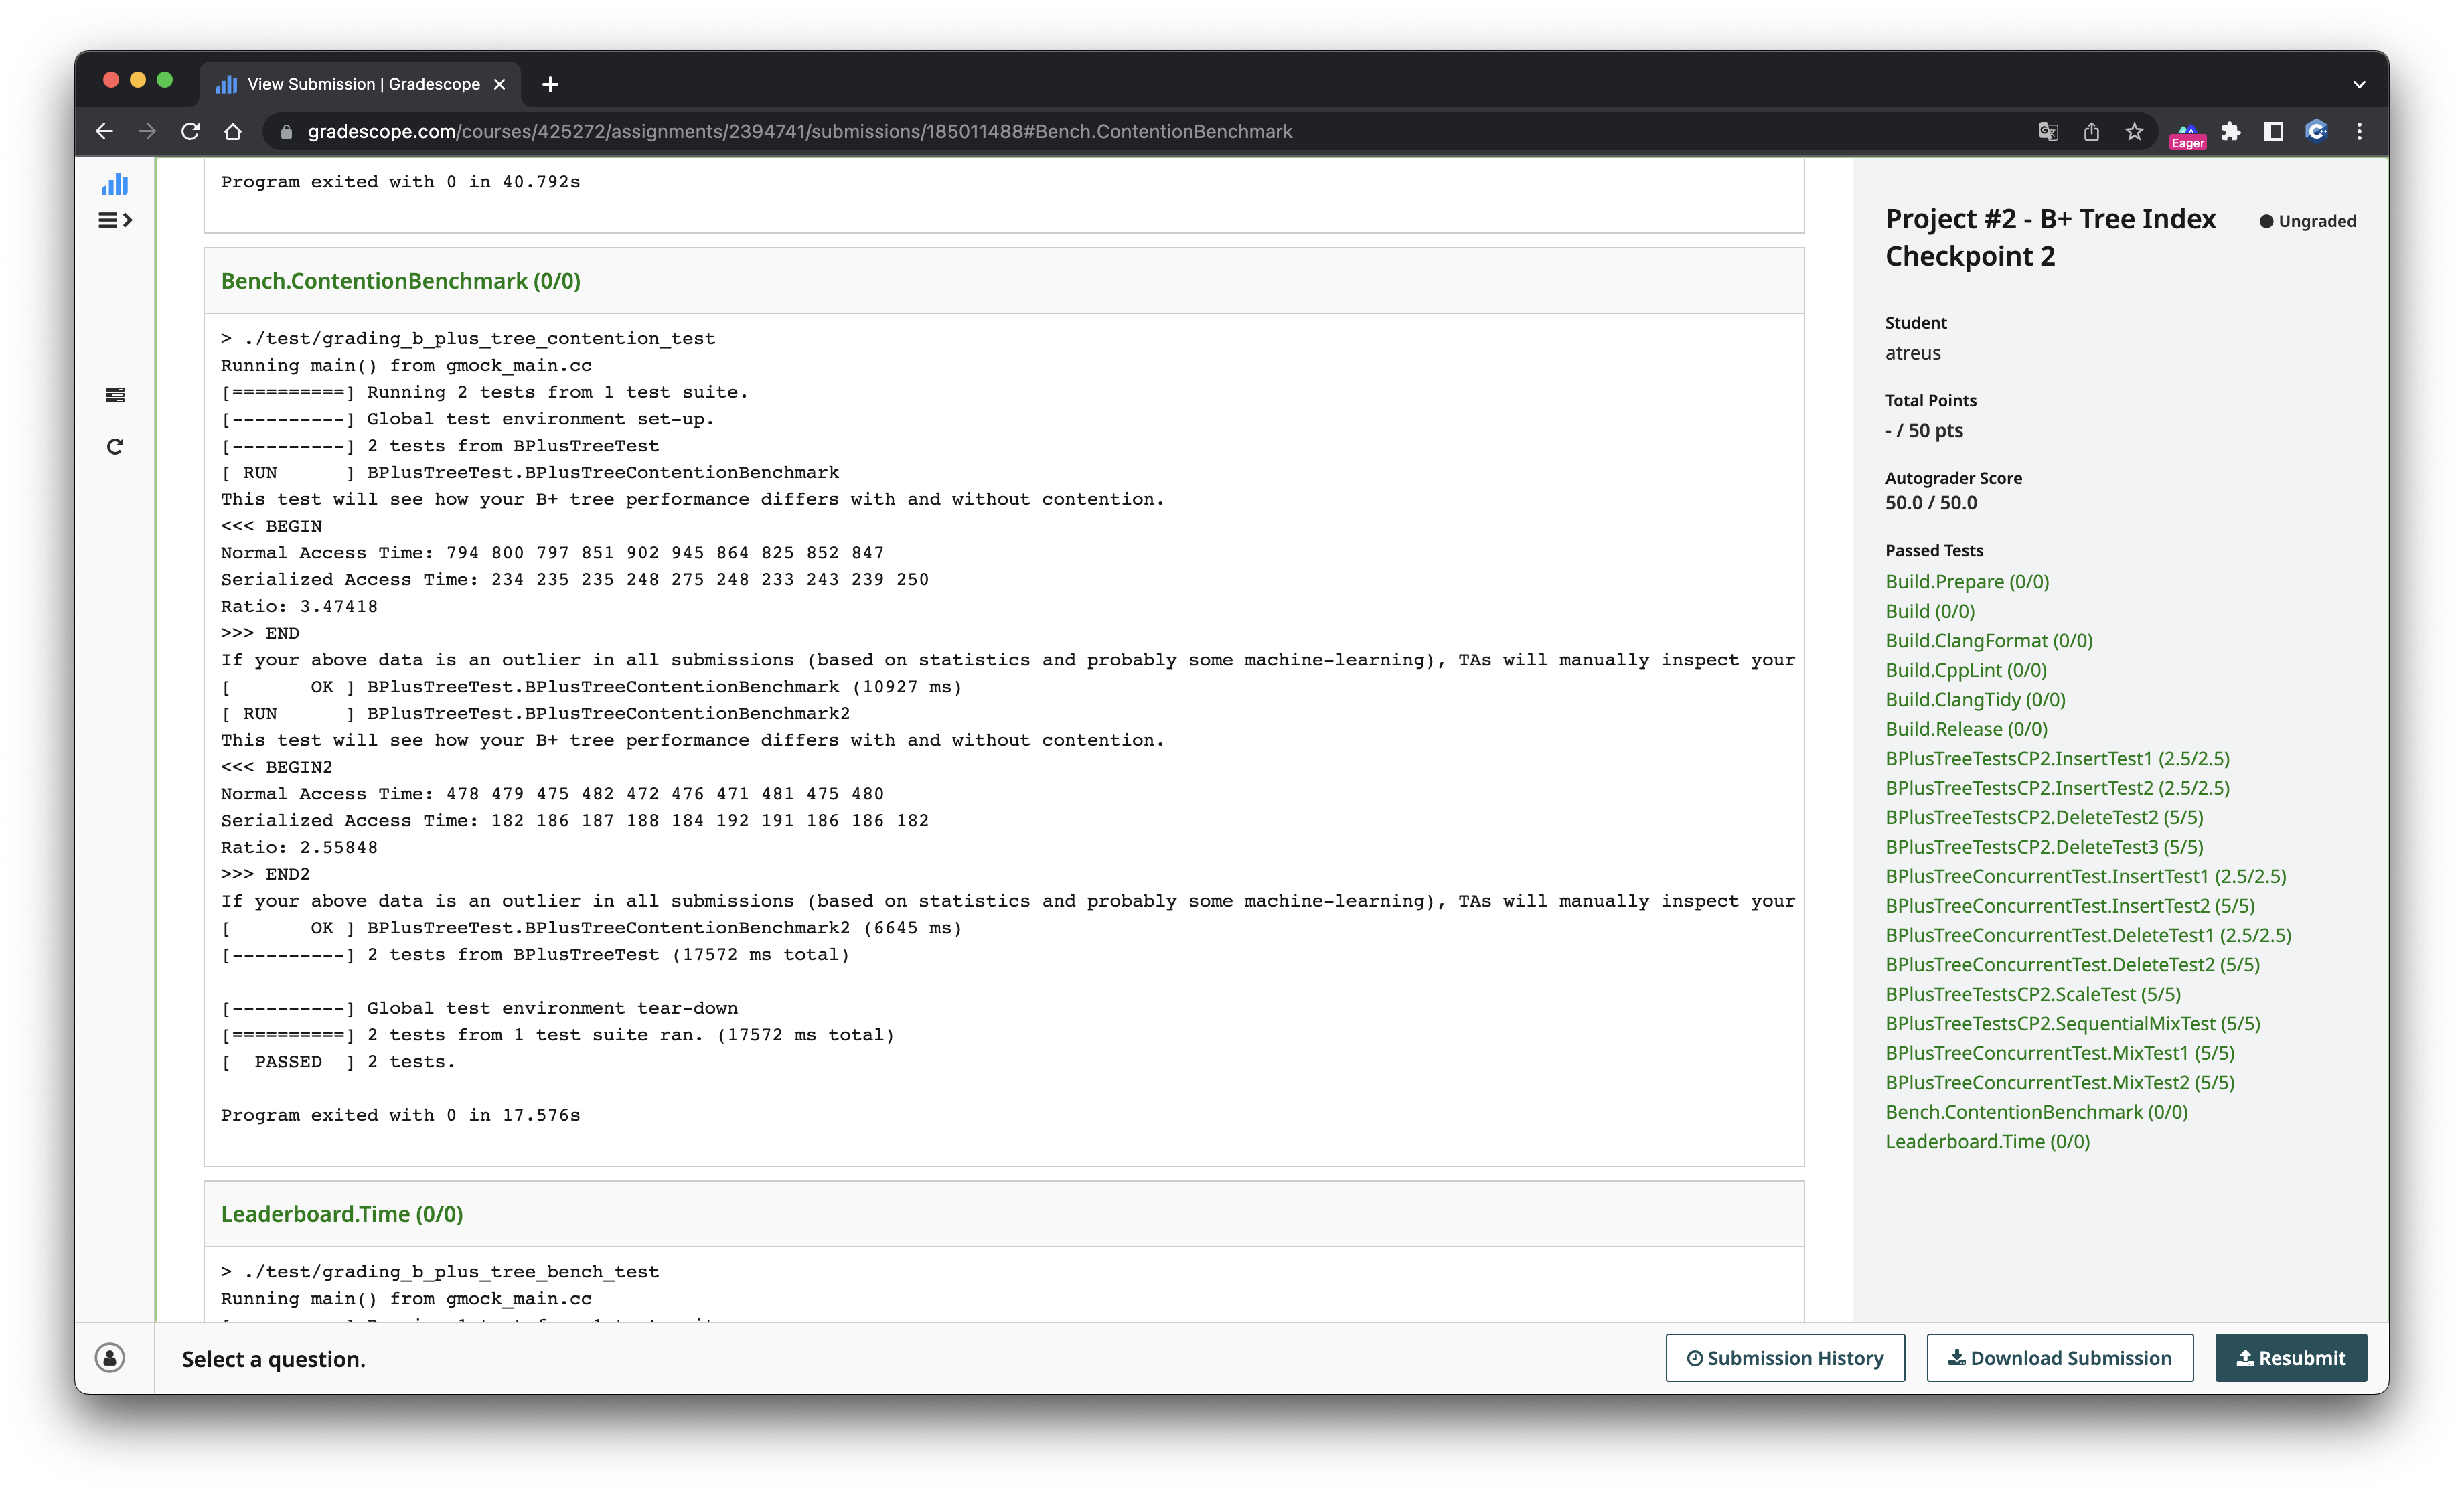
Task: Open the sidebar list view icon
Action: [x=115, y=395]
